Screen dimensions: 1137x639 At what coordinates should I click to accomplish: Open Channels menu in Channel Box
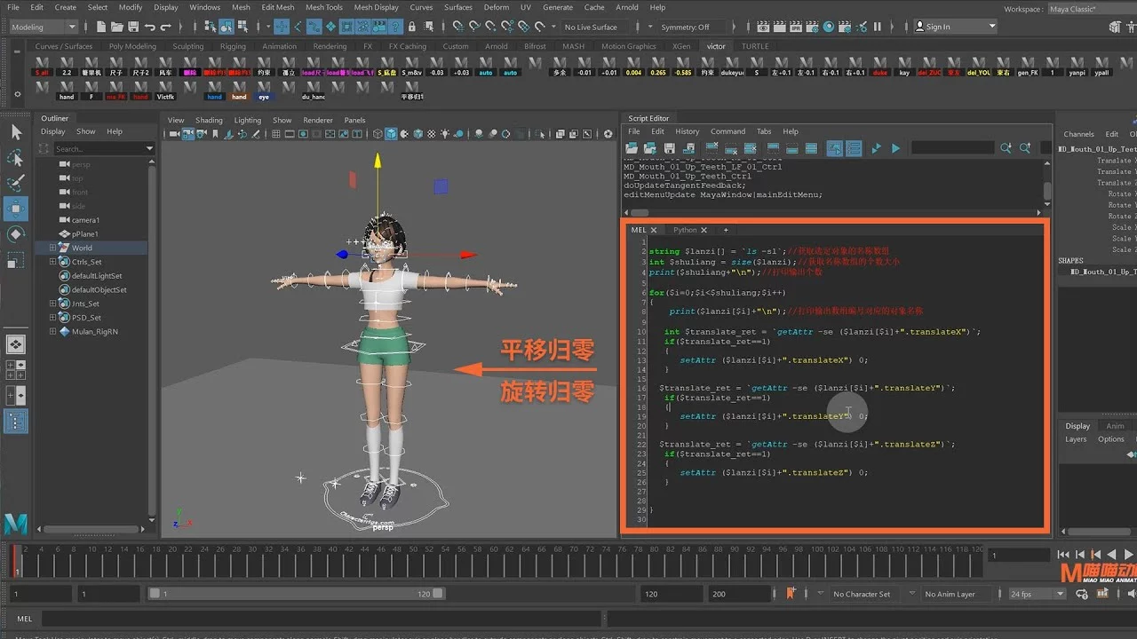[x=1078, y=134]
